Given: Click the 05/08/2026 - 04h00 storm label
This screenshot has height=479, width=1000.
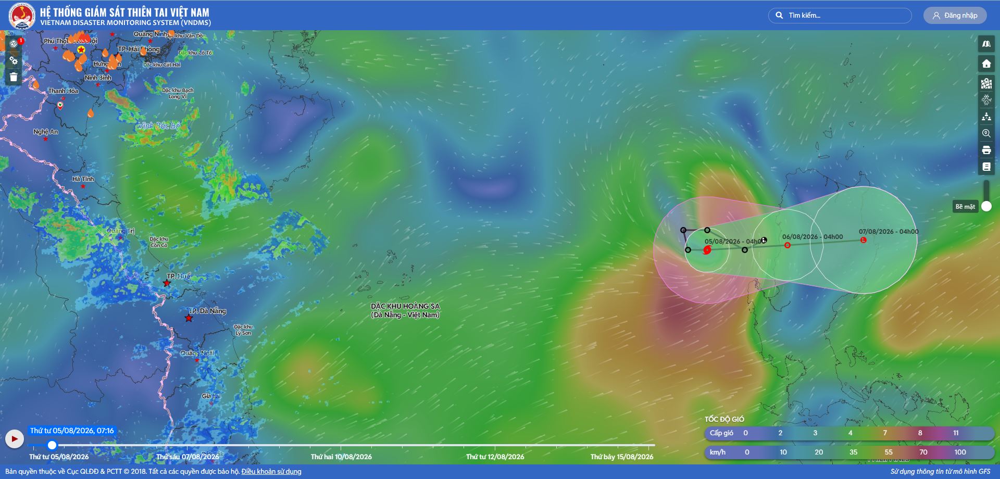Looking at the screenshot, I should 734,242.
